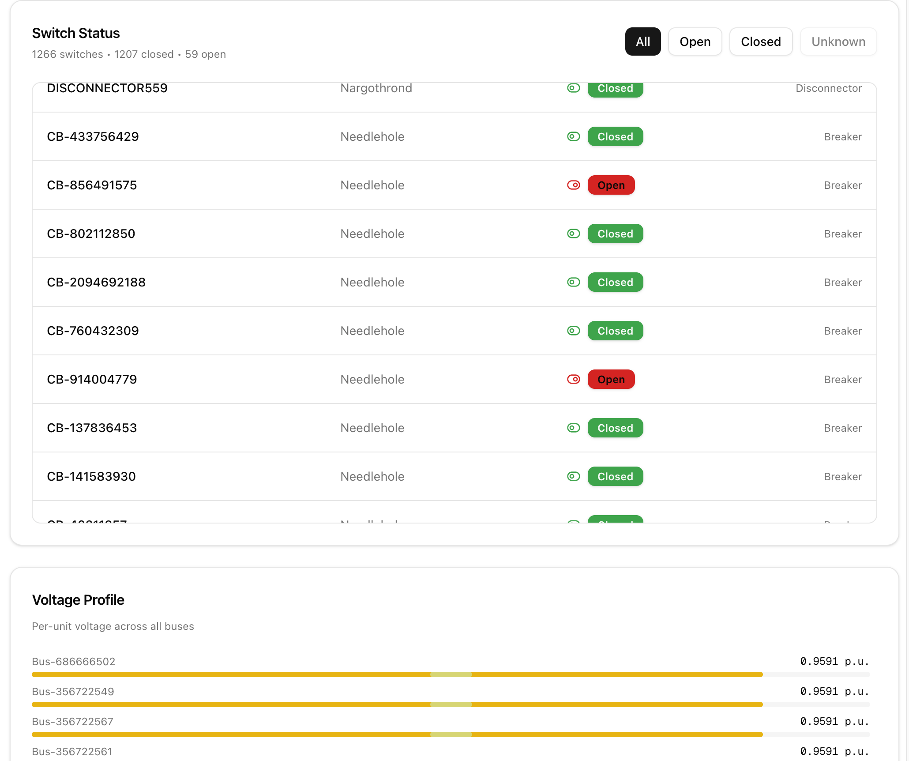Viewport: 909px width, 761px height.
Task: Click toggle icon for CB-2094692188
Action: pos(573,282)
